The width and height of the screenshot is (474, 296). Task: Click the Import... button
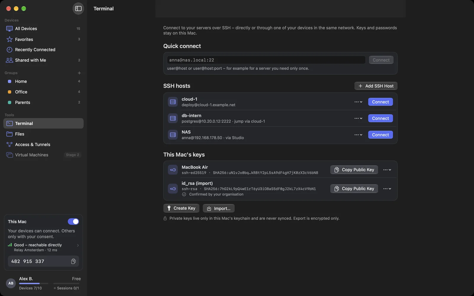pyautogui.click(x=219, y=208)
